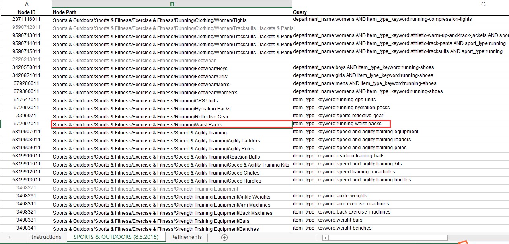Viewport: 509px width, 244px height.
Task: Select column A header
Action: tap(27, 4)
